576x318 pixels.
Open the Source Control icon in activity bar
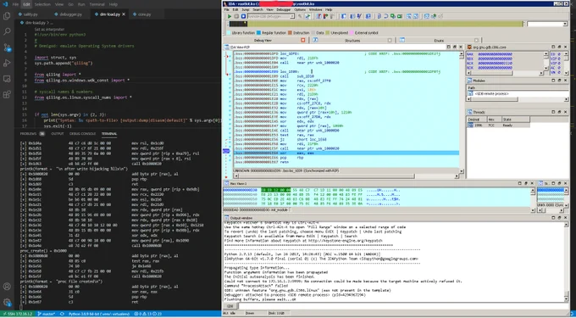point(7,47)
